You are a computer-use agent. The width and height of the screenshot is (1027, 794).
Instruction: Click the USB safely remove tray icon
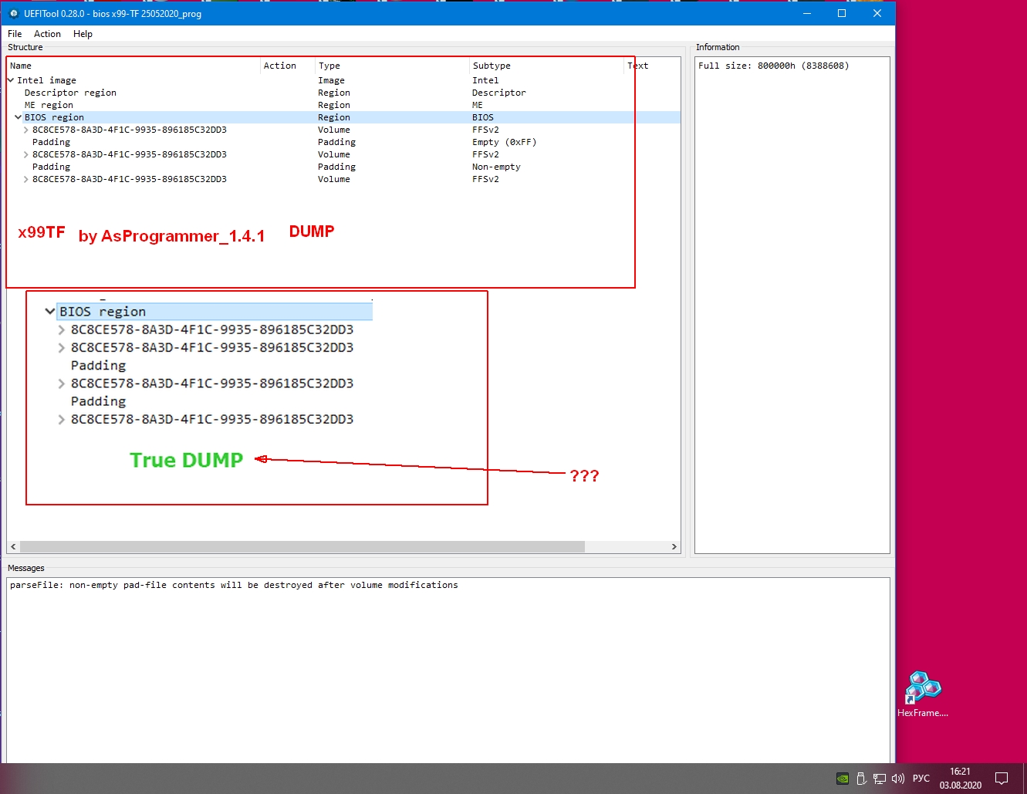coord(862,779)
